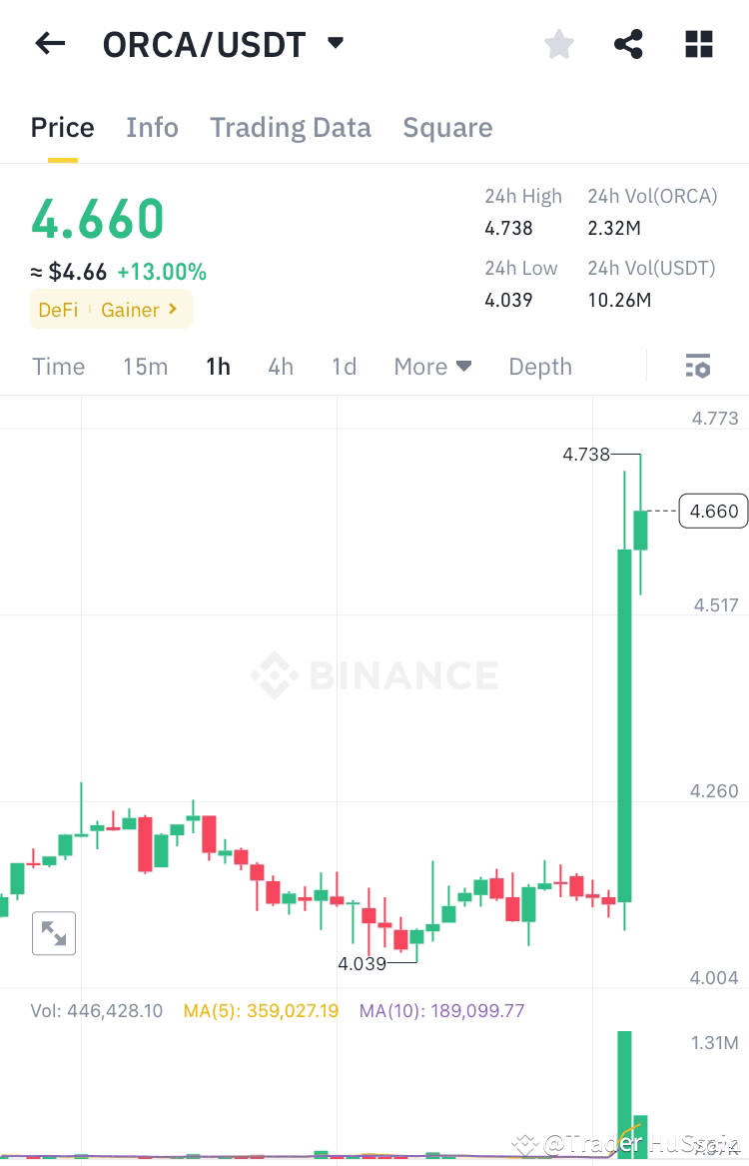
Task: Tap the back arrow icon
Action: (50, 43)
